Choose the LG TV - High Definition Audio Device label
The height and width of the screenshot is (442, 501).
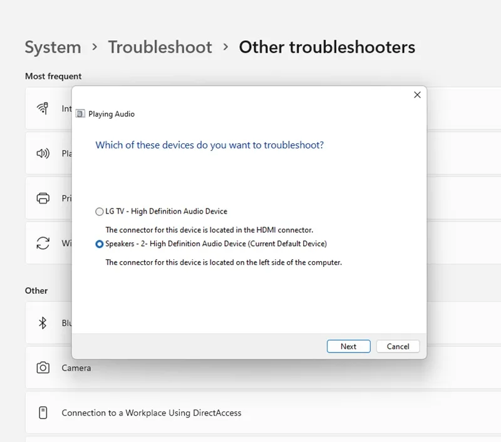[166, 211]
